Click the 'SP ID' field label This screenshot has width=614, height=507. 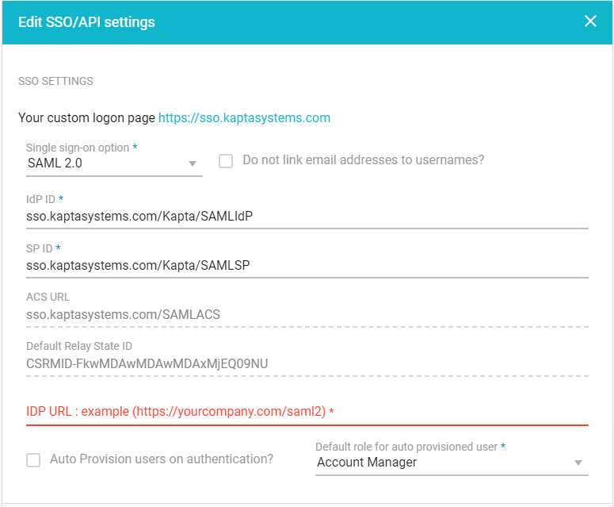click(x=39, y=248)
